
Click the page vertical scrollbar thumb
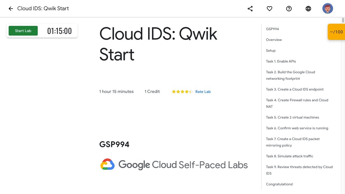point(343,20)
